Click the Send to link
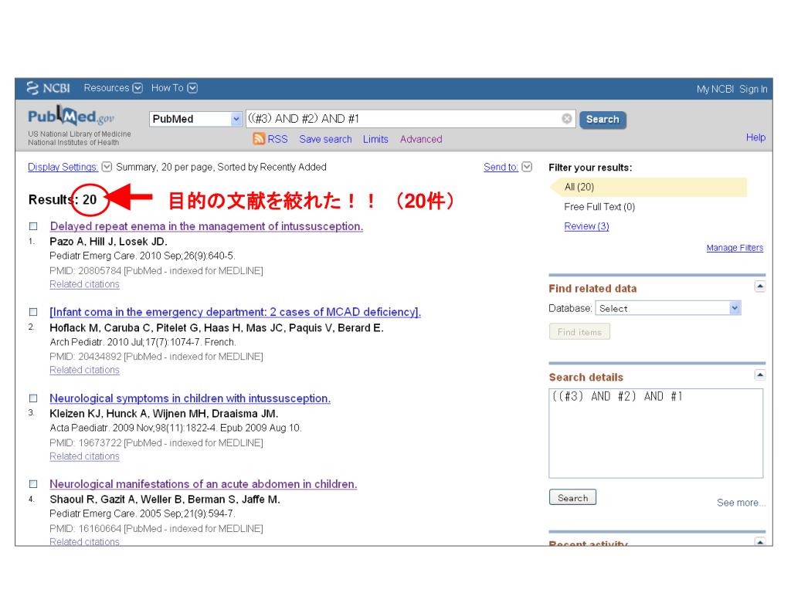 [x=501, y=167]
